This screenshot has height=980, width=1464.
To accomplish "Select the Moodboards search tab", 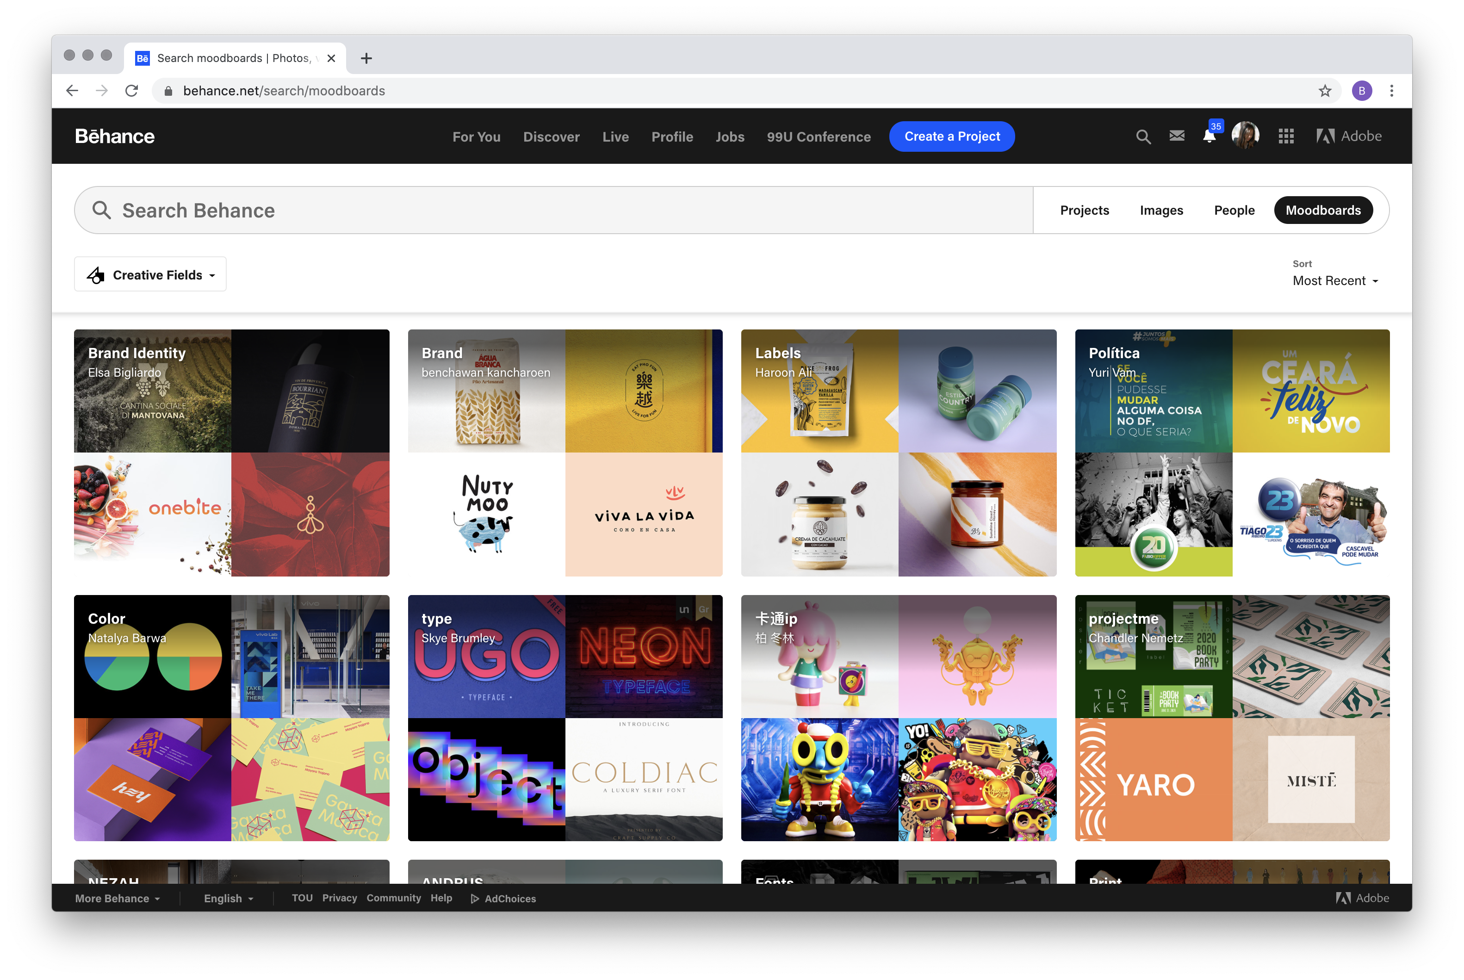I will (1323, 210).
